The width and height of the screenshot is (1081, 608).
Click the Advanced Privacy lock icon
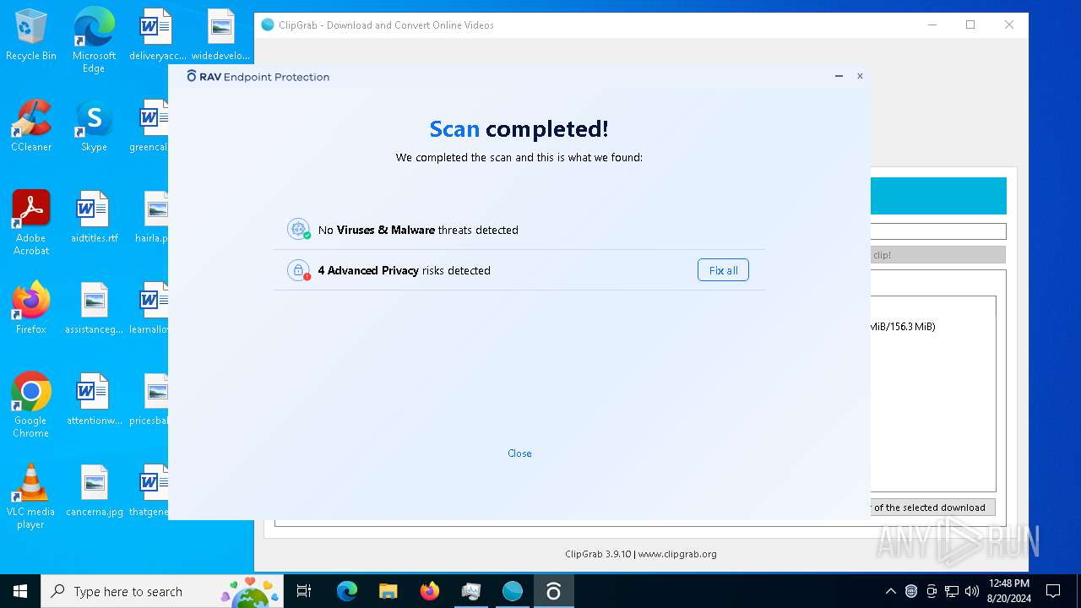pos(298,270)
